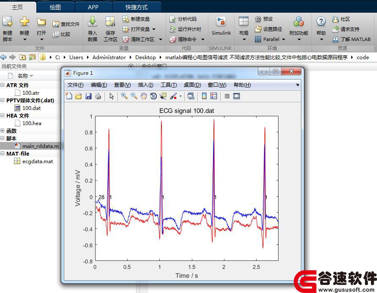Save figure using floppy disk icon
The height and width of the screenshot is (293, 377).
[x=88, y=96]
